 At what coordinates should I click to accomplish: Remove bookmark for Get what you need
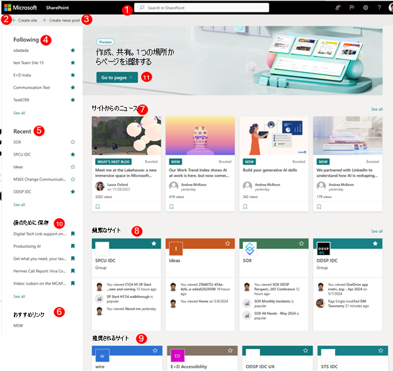coord(72,258)
